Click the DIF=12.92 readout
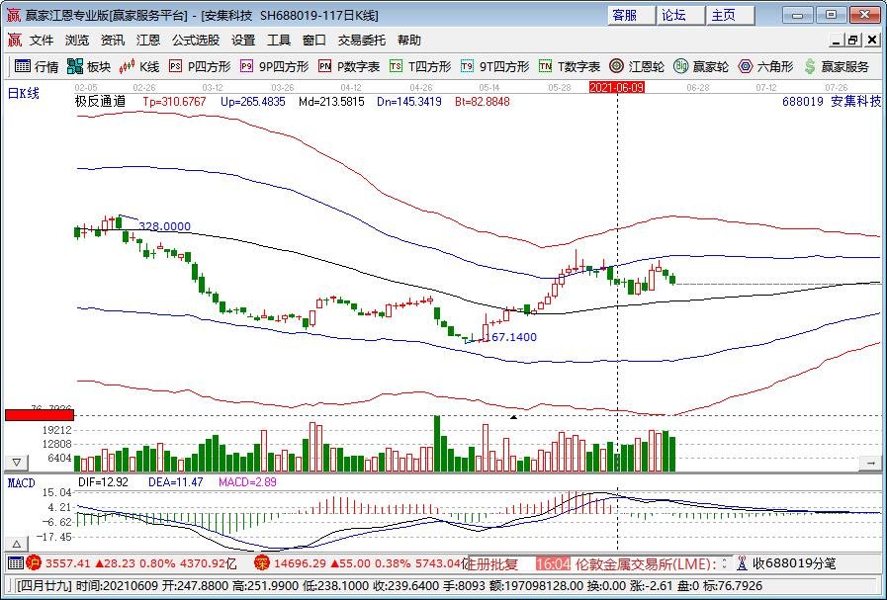 tap(103, 482)
